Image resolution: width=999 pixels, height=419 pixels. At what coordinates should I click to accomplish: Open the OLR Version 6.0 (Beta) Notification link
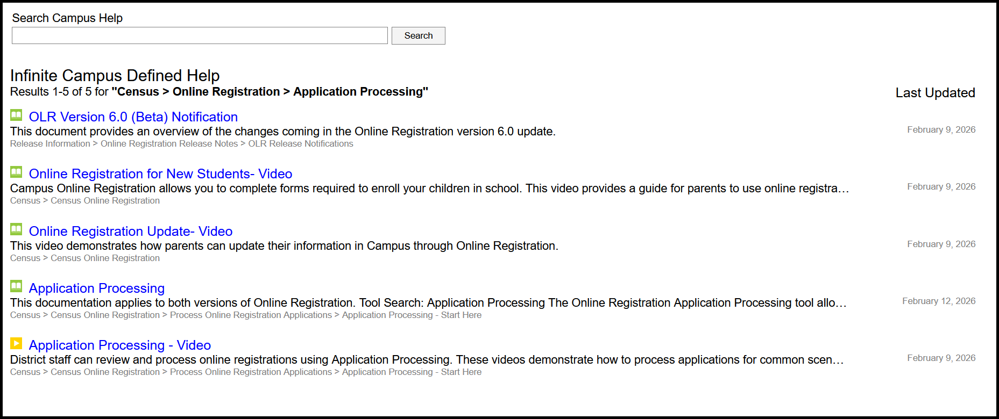[133, 117]
